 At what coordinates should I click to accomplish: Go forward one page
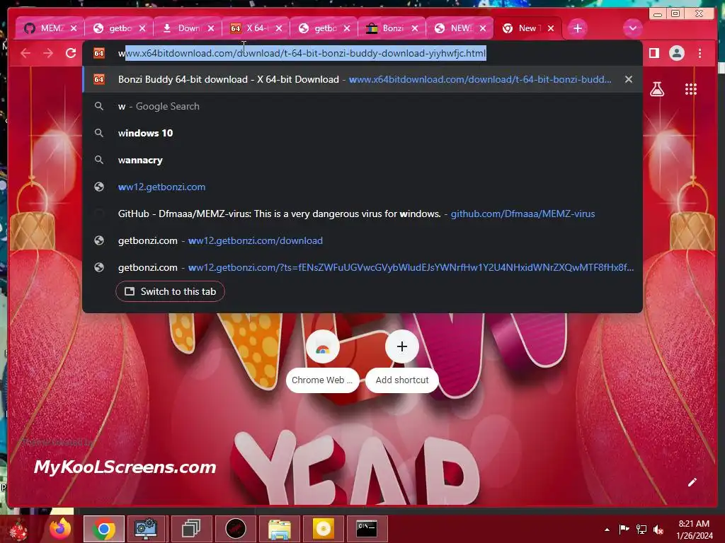point(48,53)
